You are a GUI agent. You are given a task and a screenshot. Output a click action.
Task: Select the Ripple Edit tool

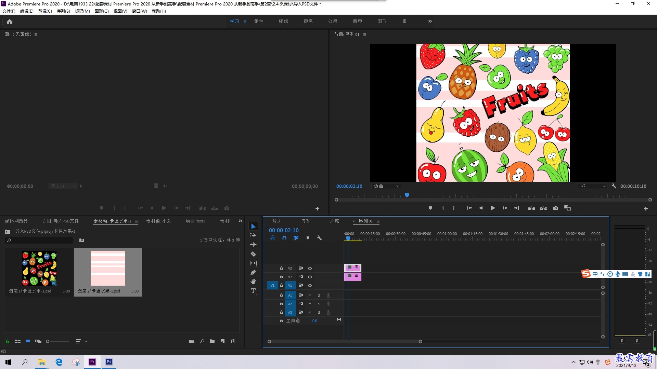pyautogui.click(x=253, y=245)
